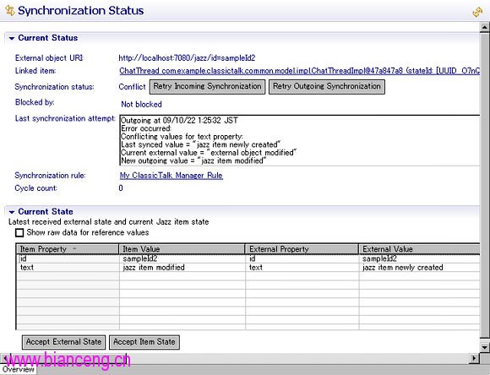Collapse the Current State section

click(12, 212)
